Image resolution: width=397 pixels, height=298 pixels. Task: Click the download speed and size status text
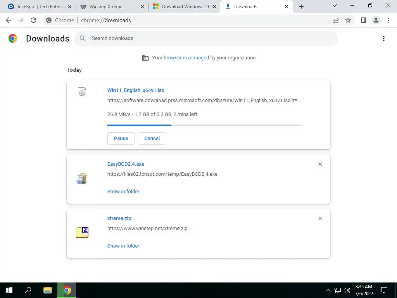(x=152, y=114)
